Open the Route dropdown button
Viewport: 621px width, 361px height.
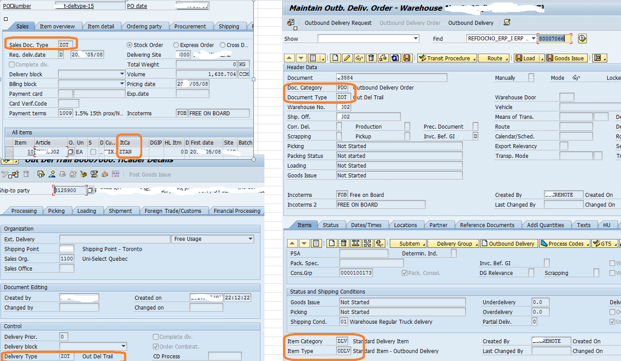point(494,58)
